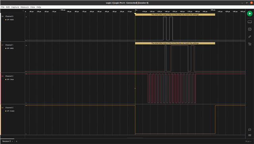The width and height of the screenshot is (254, 144).
Task: Open the Help menu
Action: pyautogui.click(x=39, y=7)
